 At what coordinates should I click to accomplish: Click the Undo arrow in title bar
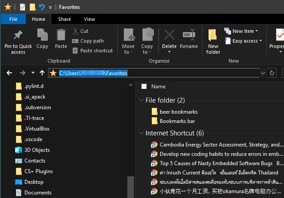pyautogui.click(x=42, y=7)
